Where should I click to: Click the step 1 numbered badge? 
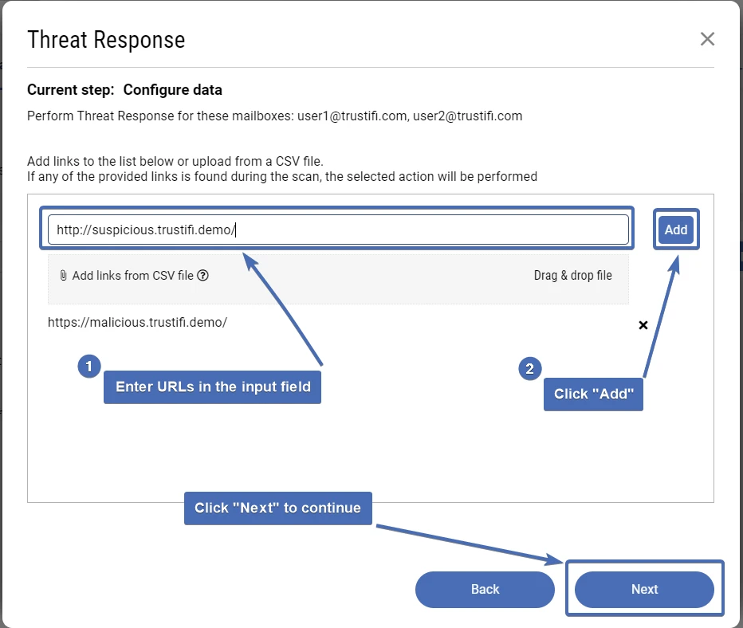point(88,367)
